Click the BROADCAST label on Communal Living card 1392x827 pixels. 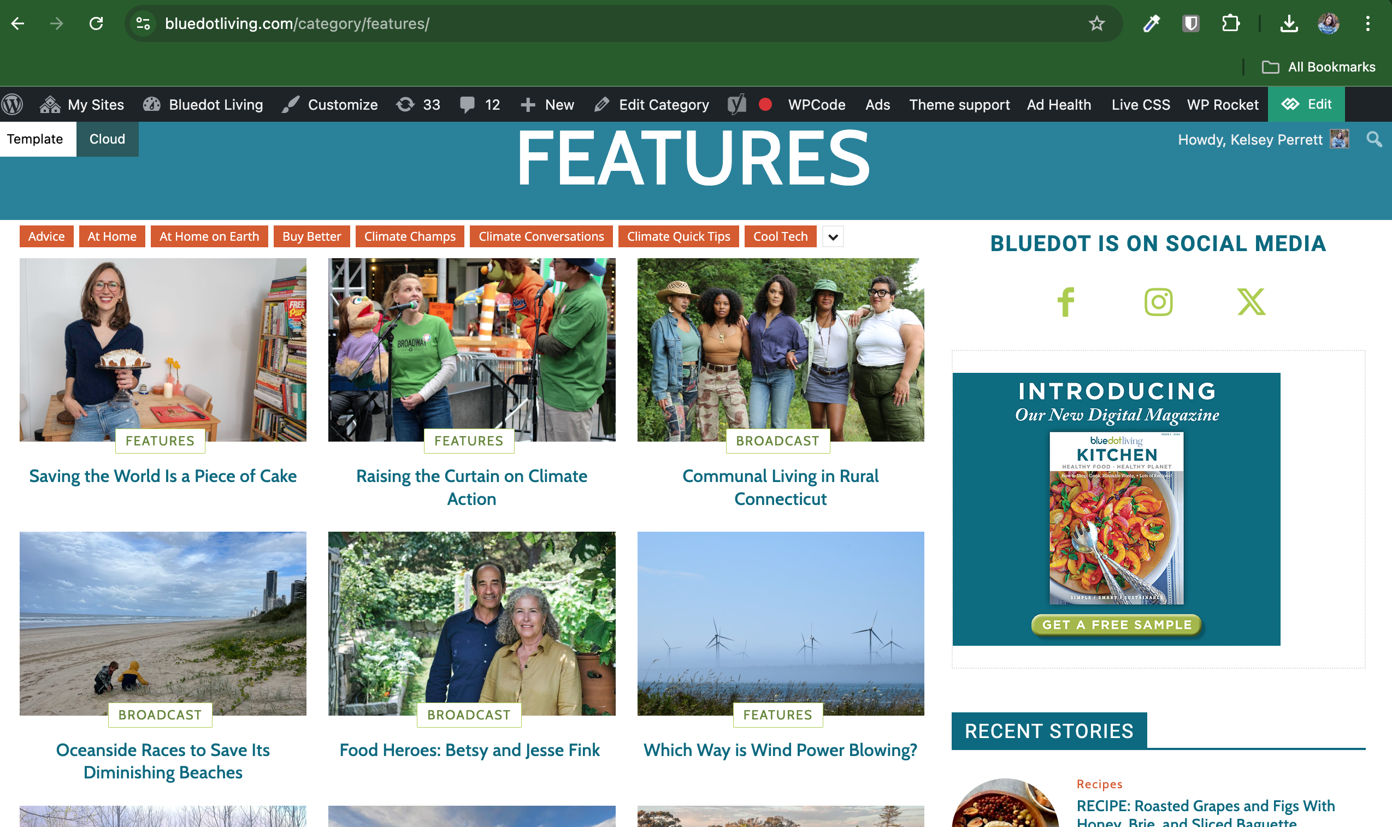click(x=777, y=441)
